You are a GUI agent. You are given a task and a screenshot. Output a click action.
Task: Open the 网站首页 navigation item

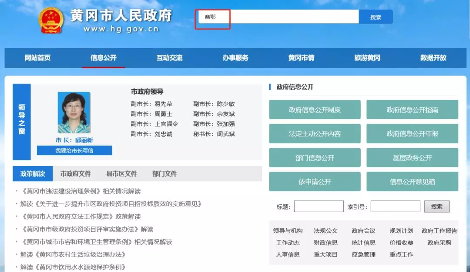point(37,58)
